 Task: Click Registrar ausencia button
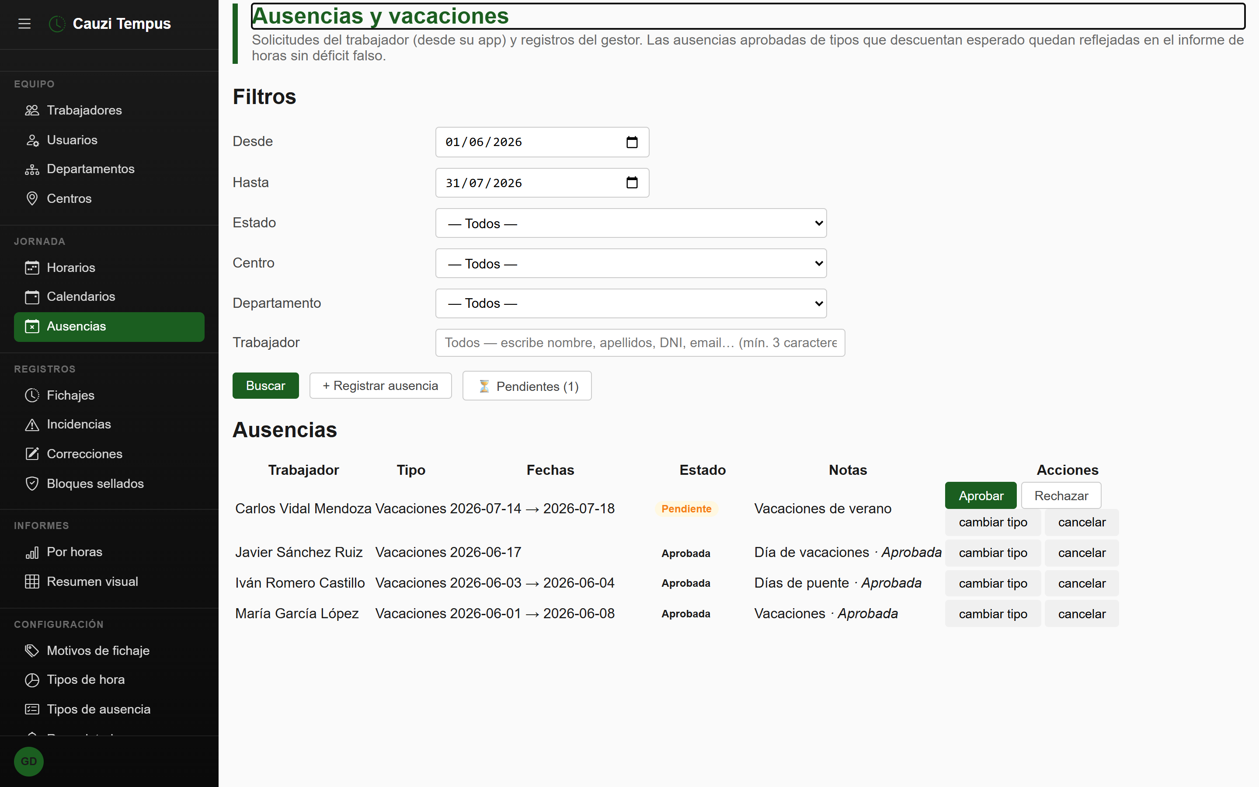380,386
